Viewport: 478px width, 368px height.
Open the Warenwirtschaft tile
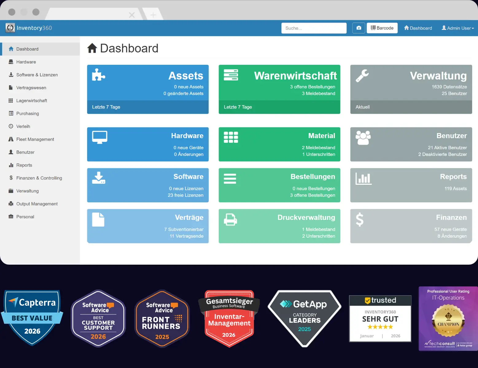pyautogui.click(x=279, y=89)
